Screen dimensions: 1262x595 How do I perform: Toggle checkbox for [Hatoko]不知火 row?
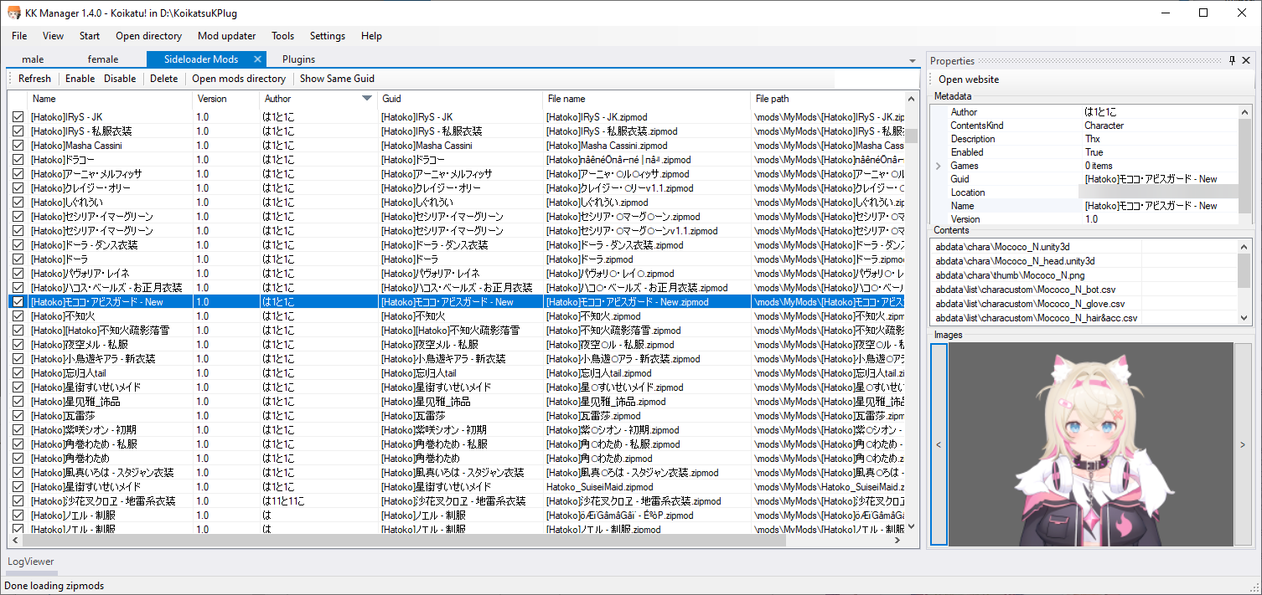(x=18, y=316)
